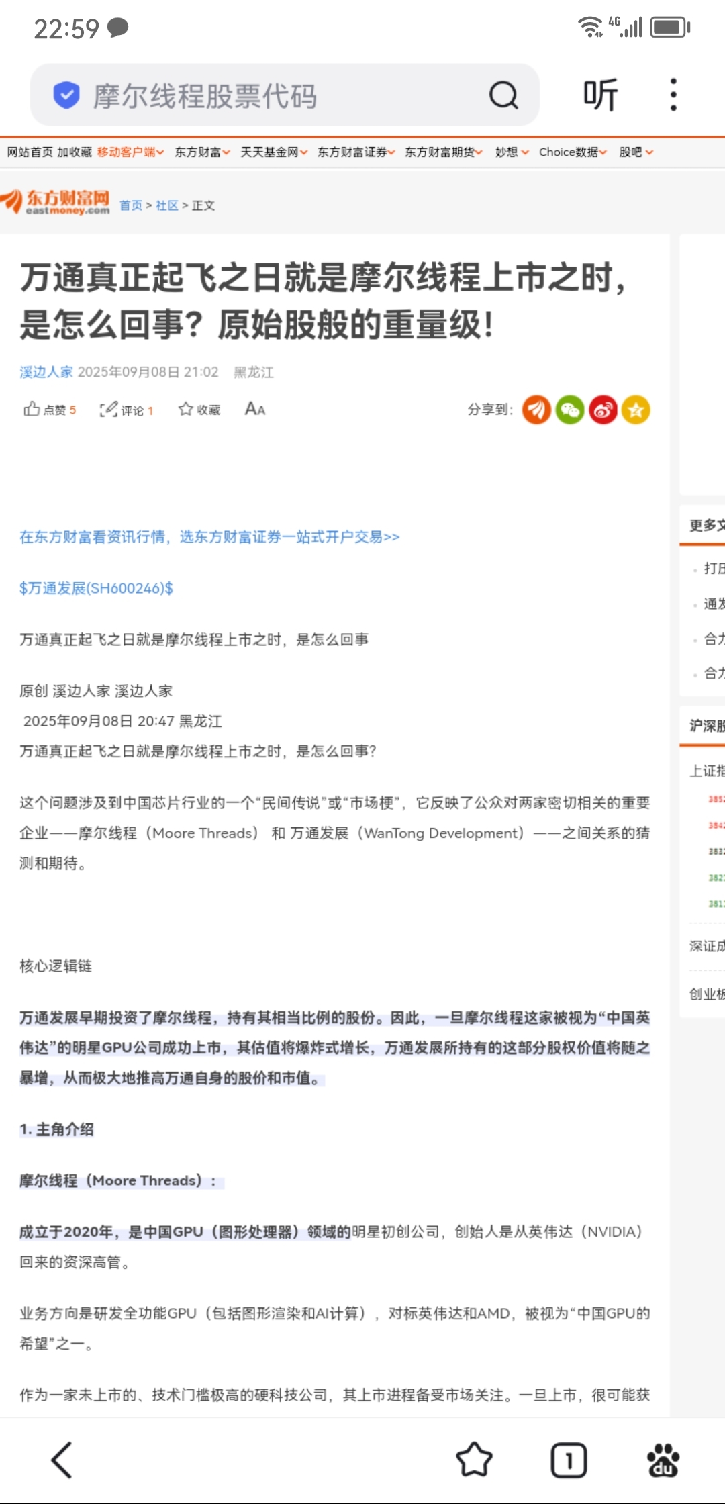The image size is (725, 1504).
Task: Tap the blue shield security icon
Action: (66, 95)
